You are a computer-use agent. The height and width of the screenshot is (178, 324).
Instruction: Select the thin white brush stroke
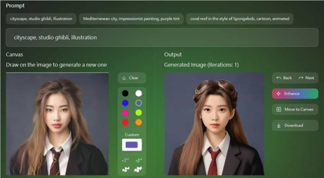click(x=126, y=160)
